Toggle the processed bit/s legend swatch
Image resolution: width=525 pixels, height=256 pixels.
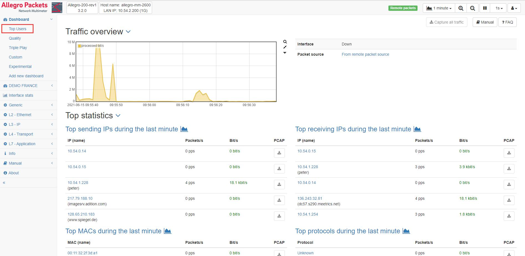point(80,46)
